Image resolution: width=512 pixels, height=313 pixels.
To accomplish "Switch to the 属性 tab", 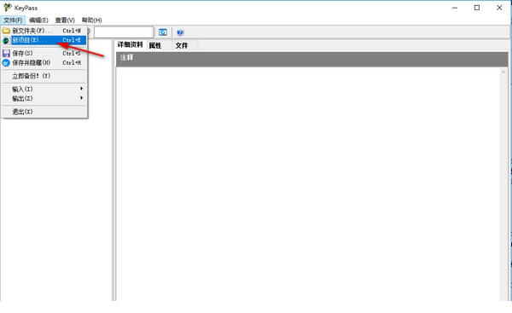I will 155,45.
